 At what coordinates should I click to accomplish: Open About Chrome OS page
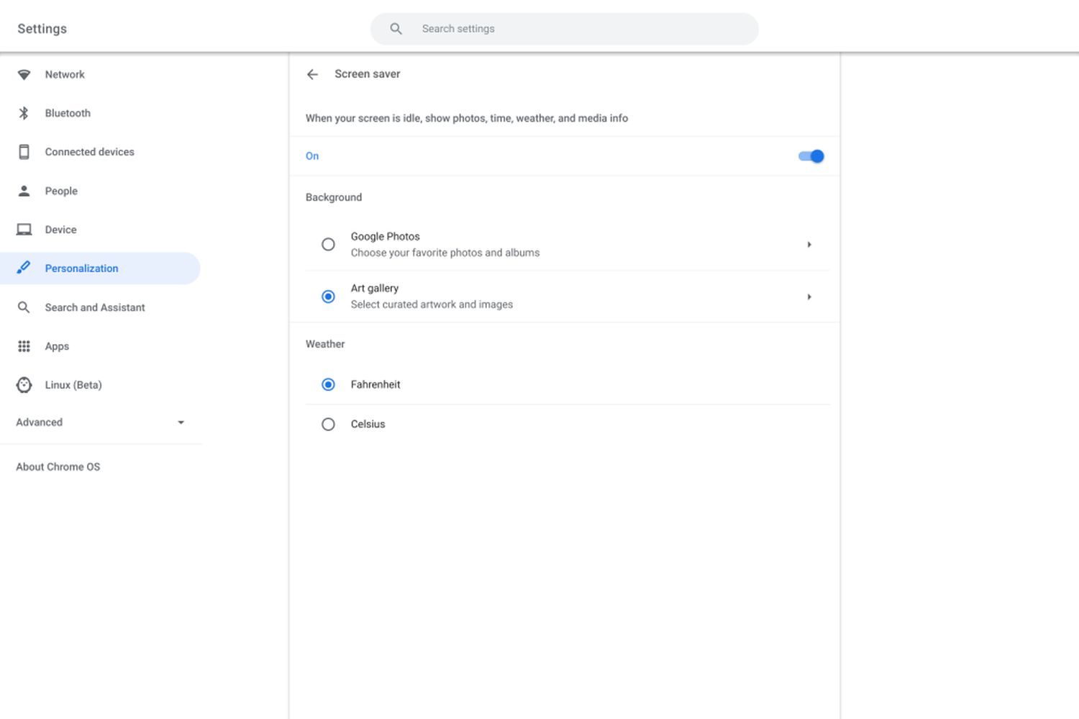click(58, 467)
